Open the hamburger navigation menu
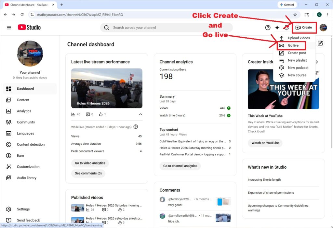 point(9,28)
